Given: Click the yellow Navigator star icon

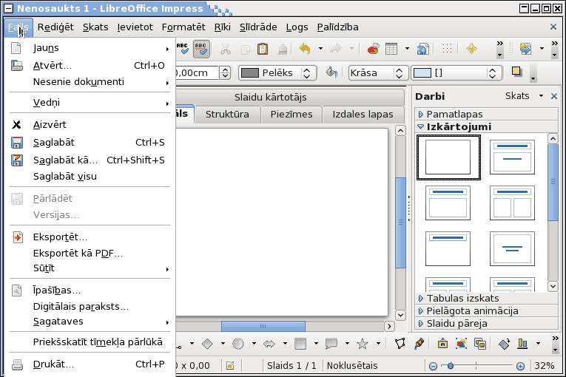Looking at the screenshot, I should pos(471,48).
